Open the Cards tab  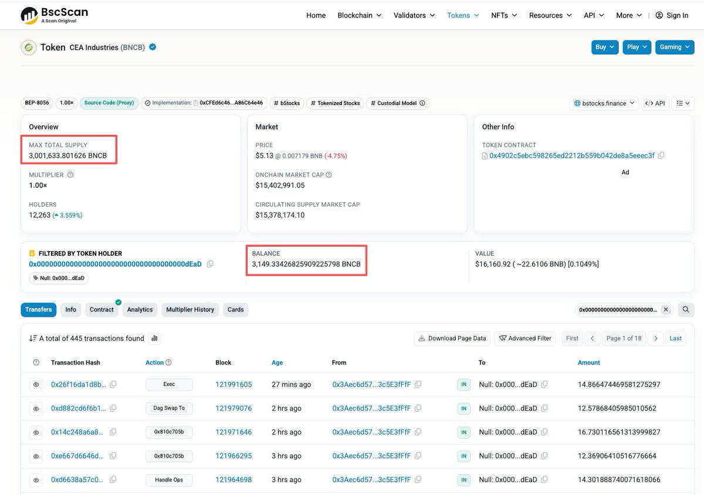tap(235, 310)
